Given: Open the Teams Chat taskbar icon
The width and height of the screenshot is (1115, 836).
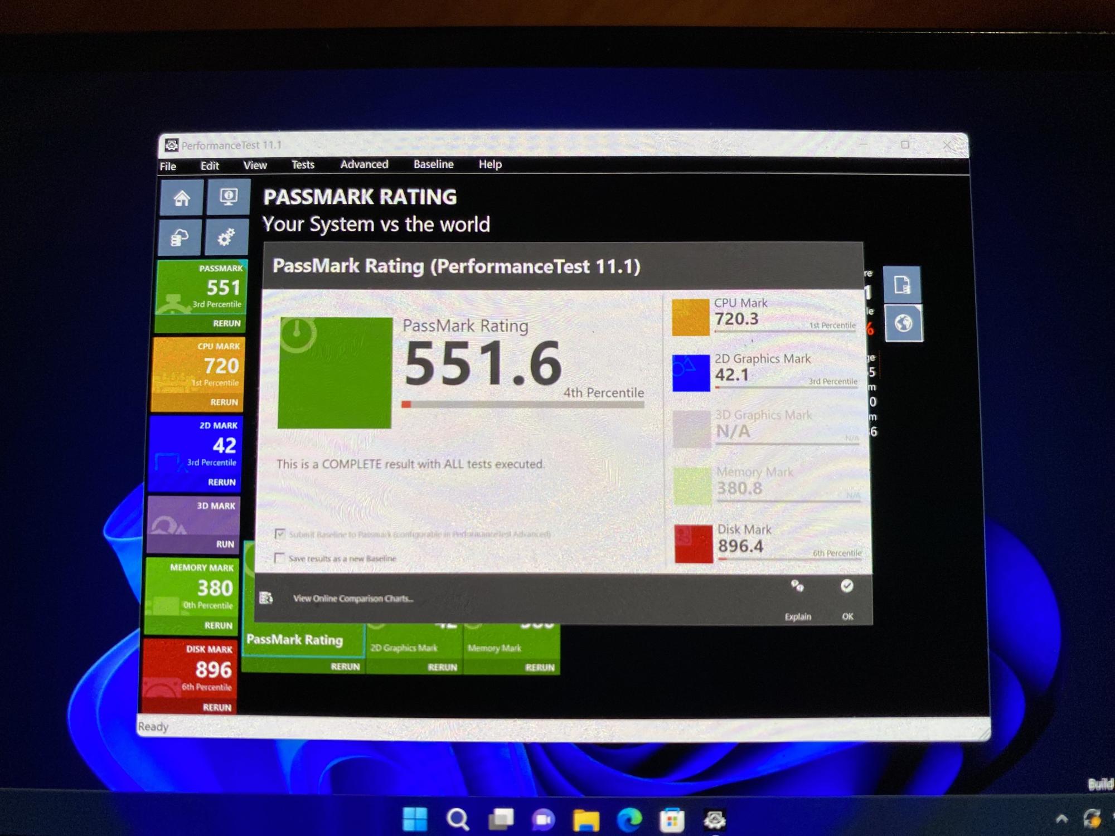Looking at the screenshot, I should (543, 820).
